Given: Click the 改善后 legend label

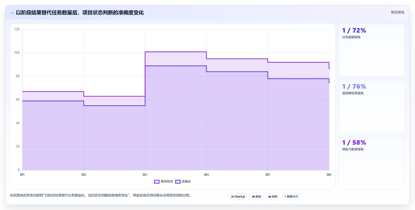Looking at the screenshot, I should pyautogui.click(x=186, y=181).
